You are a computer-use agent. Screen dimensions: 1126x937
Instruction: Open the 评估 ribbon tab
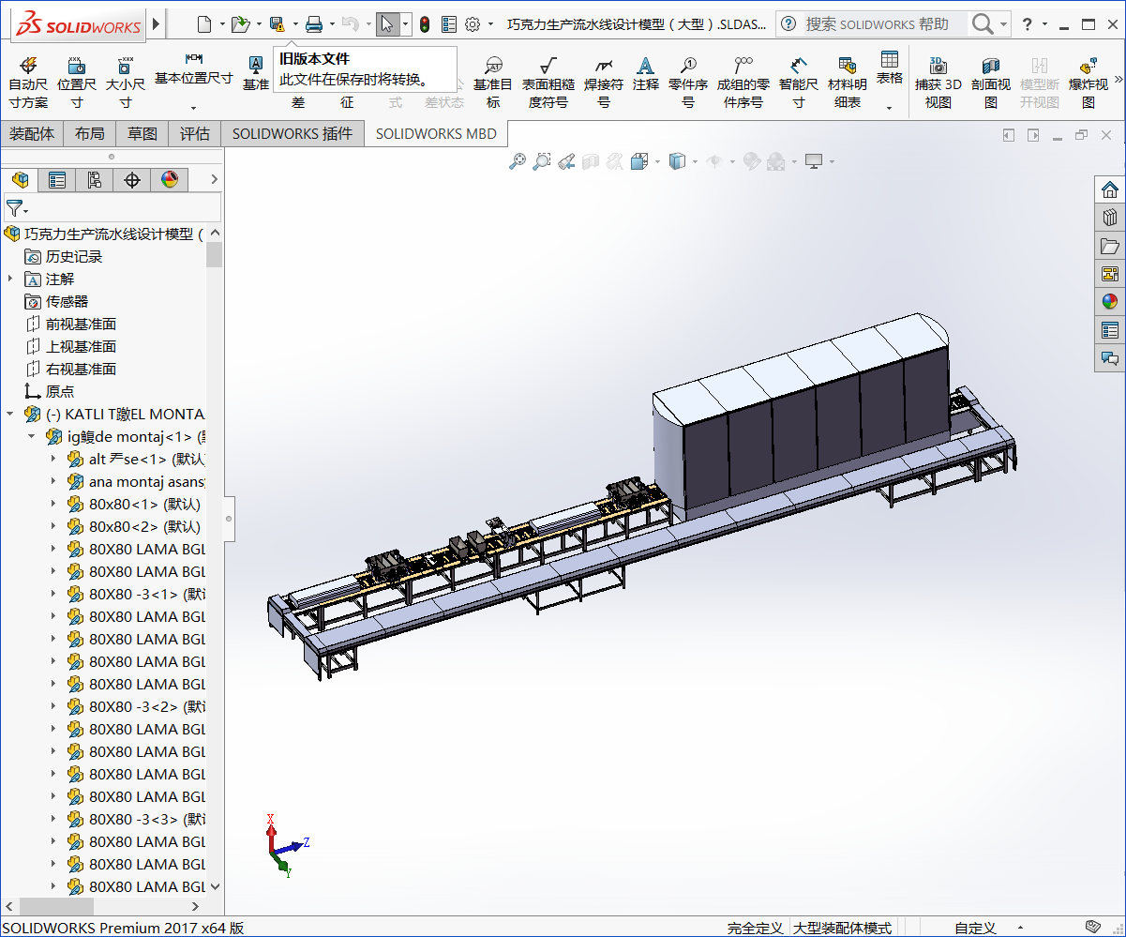[195, 134]
